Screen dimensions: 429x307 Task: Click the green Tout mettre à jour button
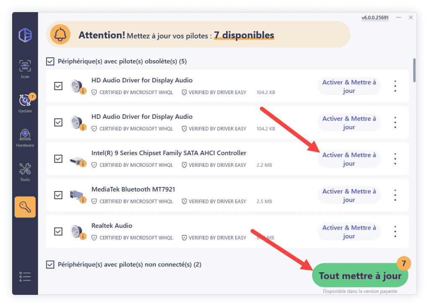point(360,275)
